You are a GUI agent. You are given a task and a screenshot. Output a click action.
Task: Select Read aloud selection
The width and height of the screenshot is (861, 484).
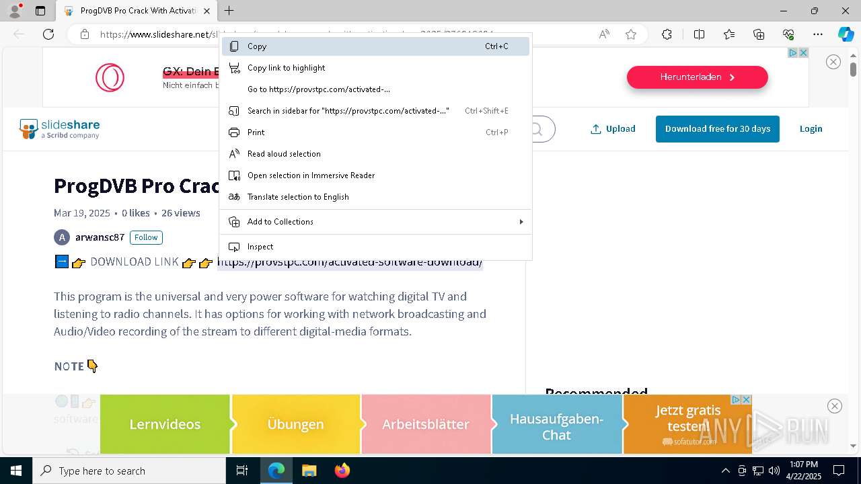(x=375, y=154)
